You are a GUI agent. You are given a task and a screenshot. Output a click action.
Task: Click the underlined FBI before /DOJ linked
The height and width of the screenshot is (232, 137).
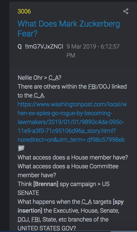click(x=92, y=87)
